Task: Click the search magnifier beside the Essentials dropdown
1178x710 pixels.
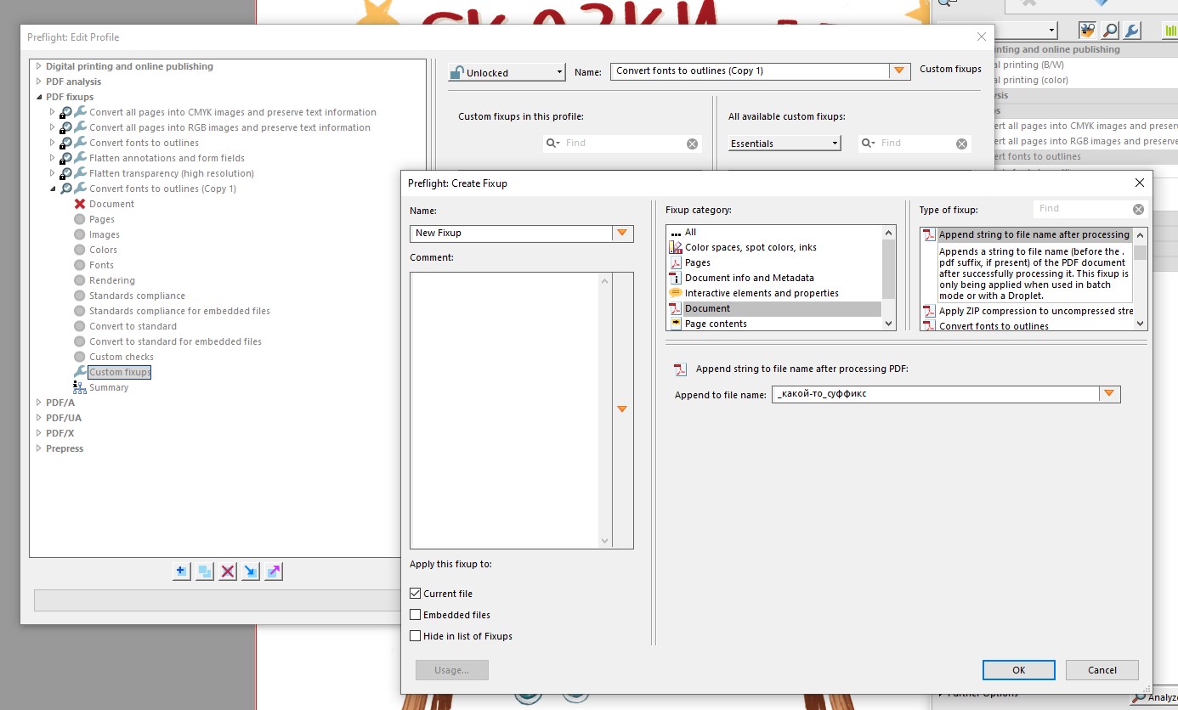Action: [869, 143]
